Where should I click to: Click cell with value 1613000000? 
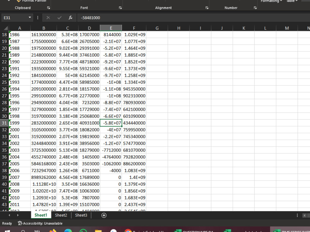[x=44, y=35]
